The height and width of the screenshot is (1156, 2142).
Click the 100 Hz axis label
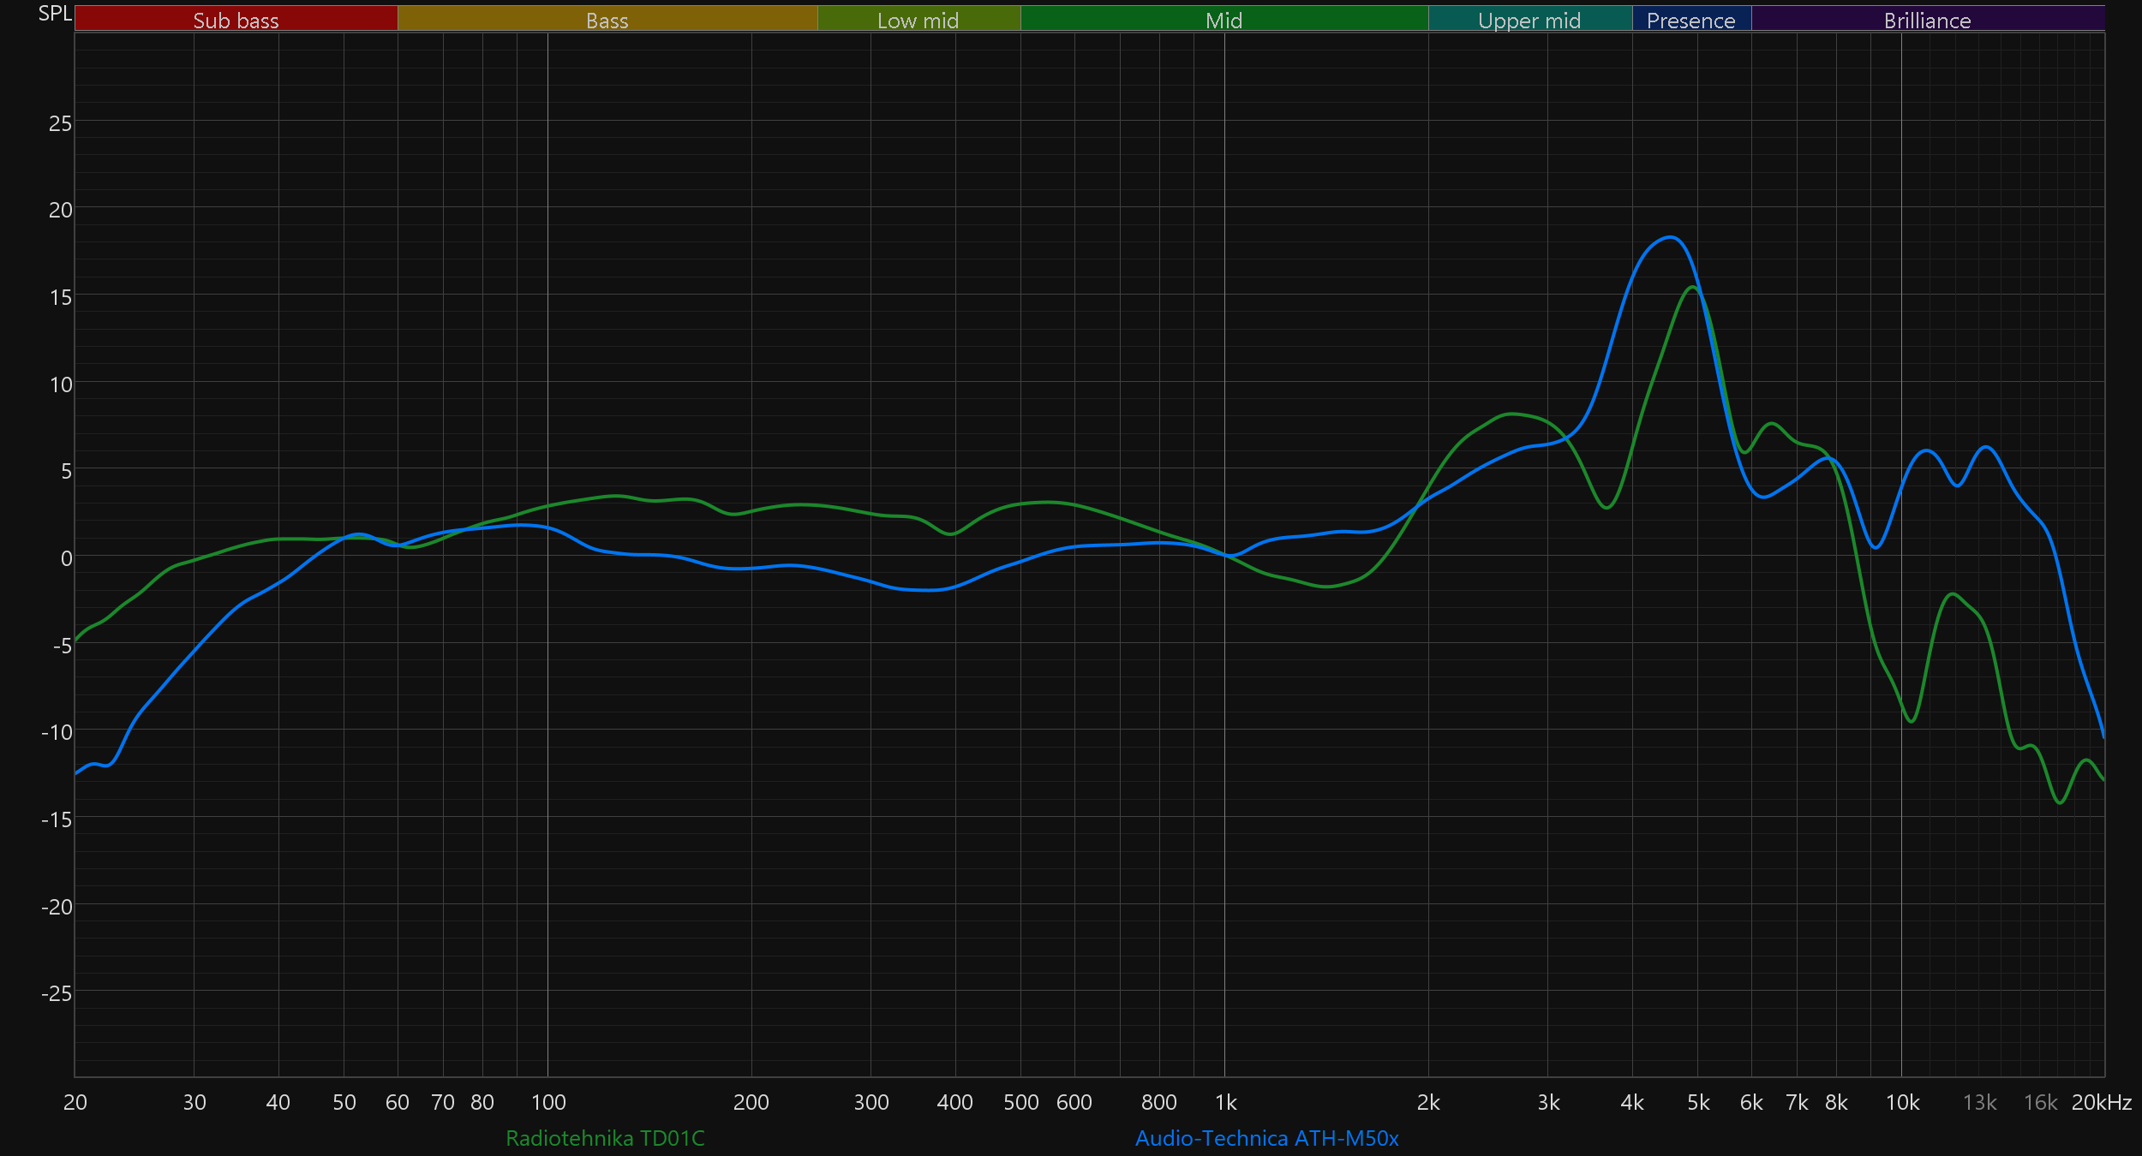[x=548, y=1103]
